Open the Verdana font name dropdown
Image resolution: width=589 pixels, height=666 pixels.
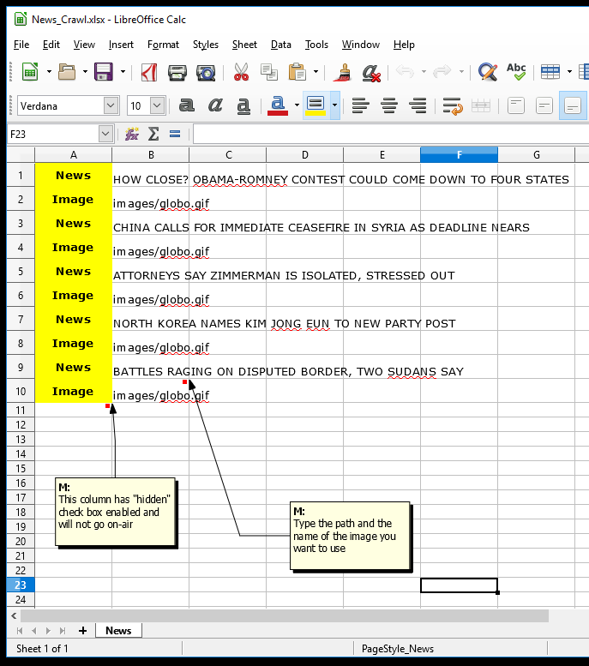pyautogui.click(x=111, y=105)
